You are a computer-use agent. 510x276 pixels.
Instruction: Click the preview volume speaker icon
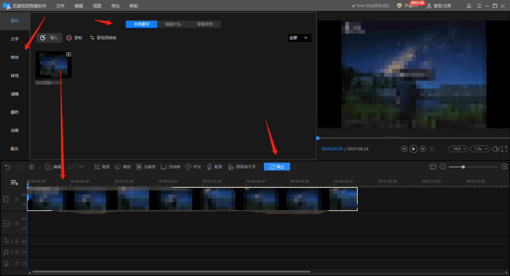(496, 149)
